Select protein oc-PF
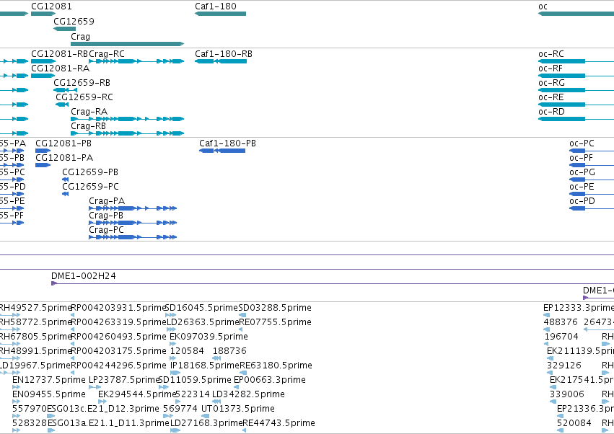Screen dimensions: 614x434 point(592,165)
